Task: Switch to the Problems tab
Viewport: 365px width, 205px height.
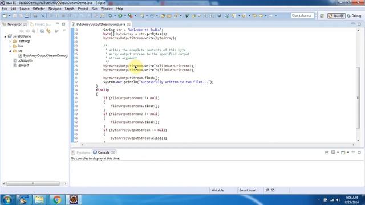Action: (x=81, y=153)
